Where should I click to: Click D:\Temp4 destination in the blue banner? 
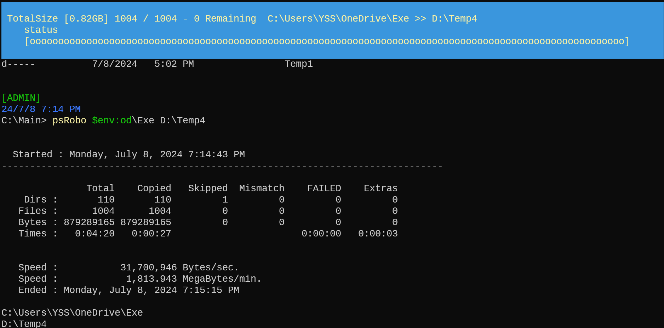[454, 19]
